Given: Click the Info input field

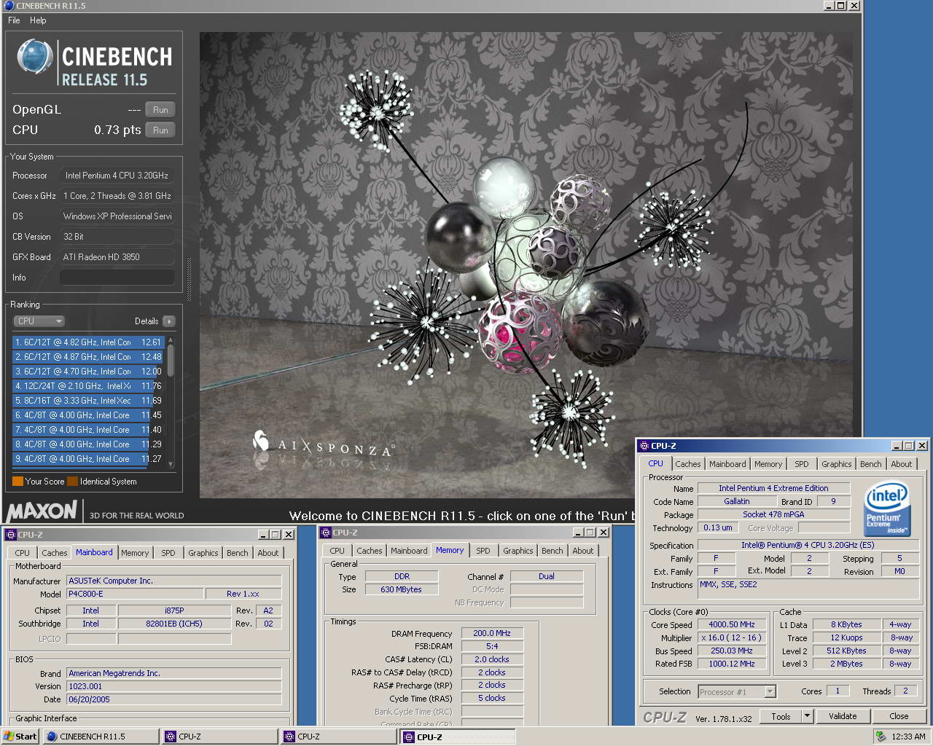Looking at the screenshot, I should coord(117,278).
